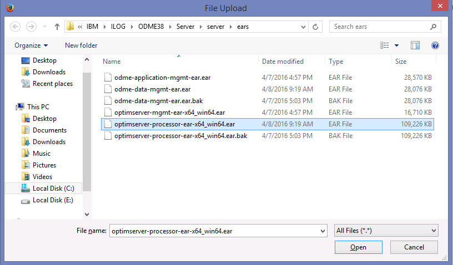Select ears in the breadcrumb path
Image resolution: width=453 pixels, height=265 pixels.
[243, 27]
